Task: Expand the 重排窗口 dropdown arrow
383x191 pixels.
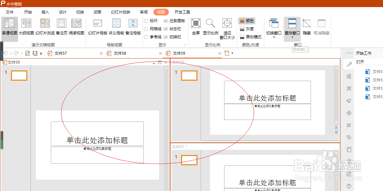Action: coord(292,37)
